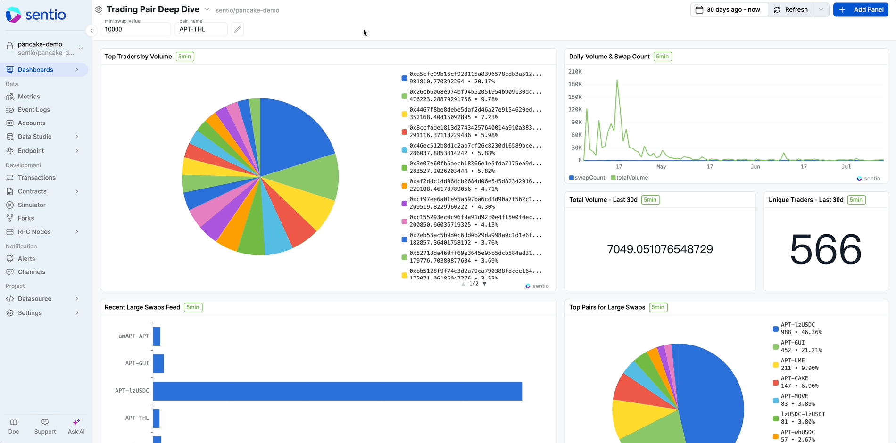The height and width of the screenshot is (443, 896).
Task: Toggle swapCount series in legend
Action: pyautogui.click(x=587, y=178)
